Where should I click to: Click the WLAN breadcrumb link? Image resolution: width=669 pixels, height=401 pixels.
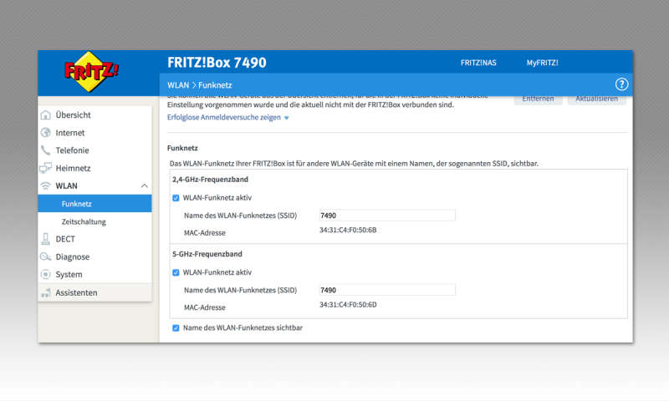tap(178, 85)
